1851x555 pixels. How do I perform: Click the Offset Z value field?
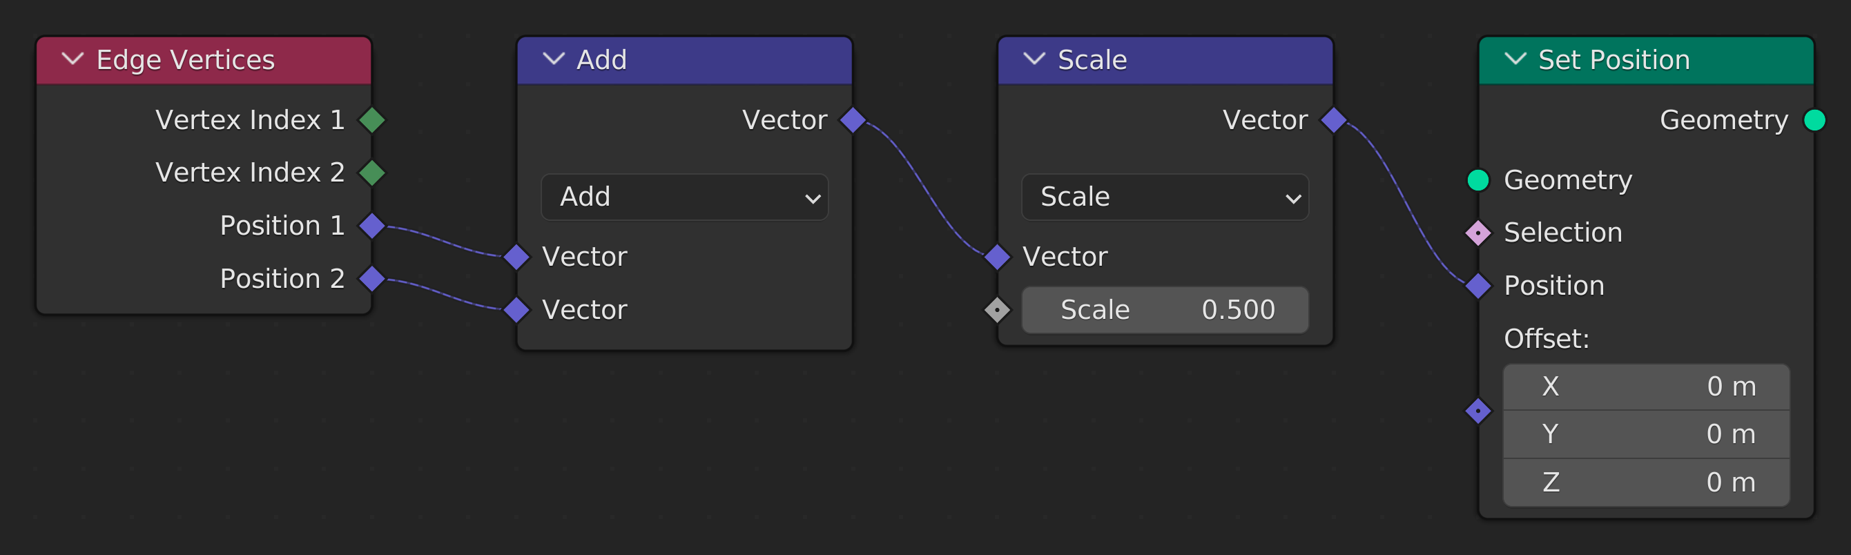coord(1645,483)
